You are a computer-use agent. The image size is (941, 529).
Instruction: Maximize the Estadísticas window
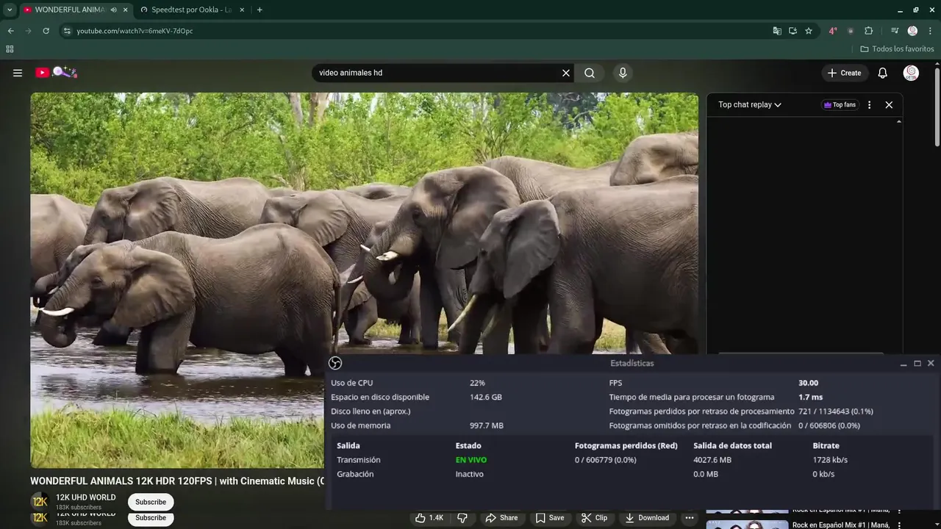pyautogui.click(x=917, y=363)
